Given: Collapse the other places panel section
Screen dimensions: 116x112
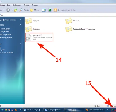Looking at the screenshot, I should (x=21, y=25).
